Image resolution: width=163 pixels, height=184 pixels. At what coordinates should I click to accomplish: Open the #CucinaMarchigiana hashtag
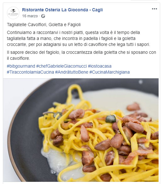pos(110,72)
